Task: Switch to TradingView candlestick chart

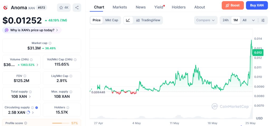Action: tap(148, 20)
